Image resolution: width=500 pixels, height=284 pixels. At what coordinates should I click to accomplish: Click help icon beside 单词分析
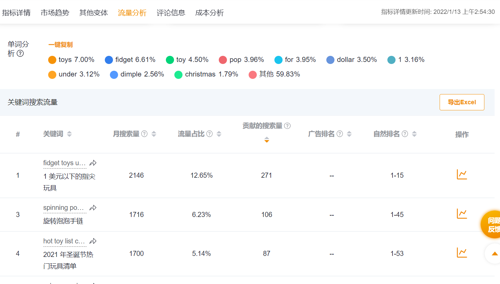click(20, 53)
